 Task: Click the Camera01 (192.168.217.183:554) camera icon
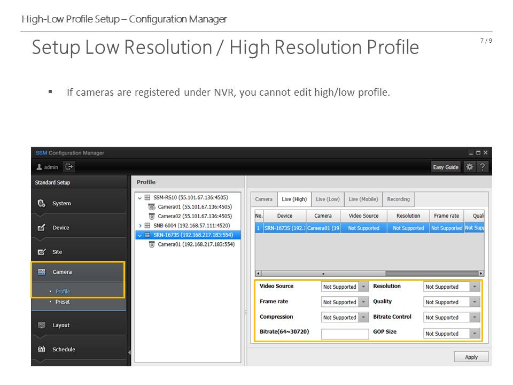(x=152, y=244)
